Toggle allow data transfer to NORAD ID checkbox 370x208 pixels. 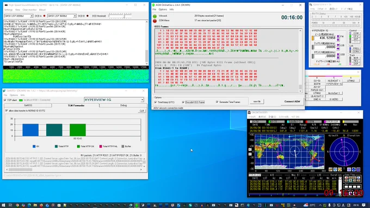pos(7,110)
